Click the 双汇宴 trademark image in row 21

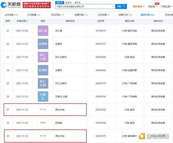pos(43,31)
